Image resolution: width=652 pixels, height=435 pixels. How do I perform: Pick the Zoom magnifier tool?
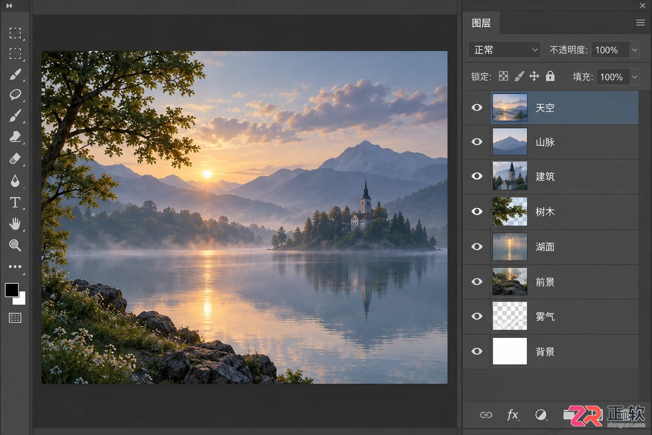pyautogui.click(x=15, y=246)
